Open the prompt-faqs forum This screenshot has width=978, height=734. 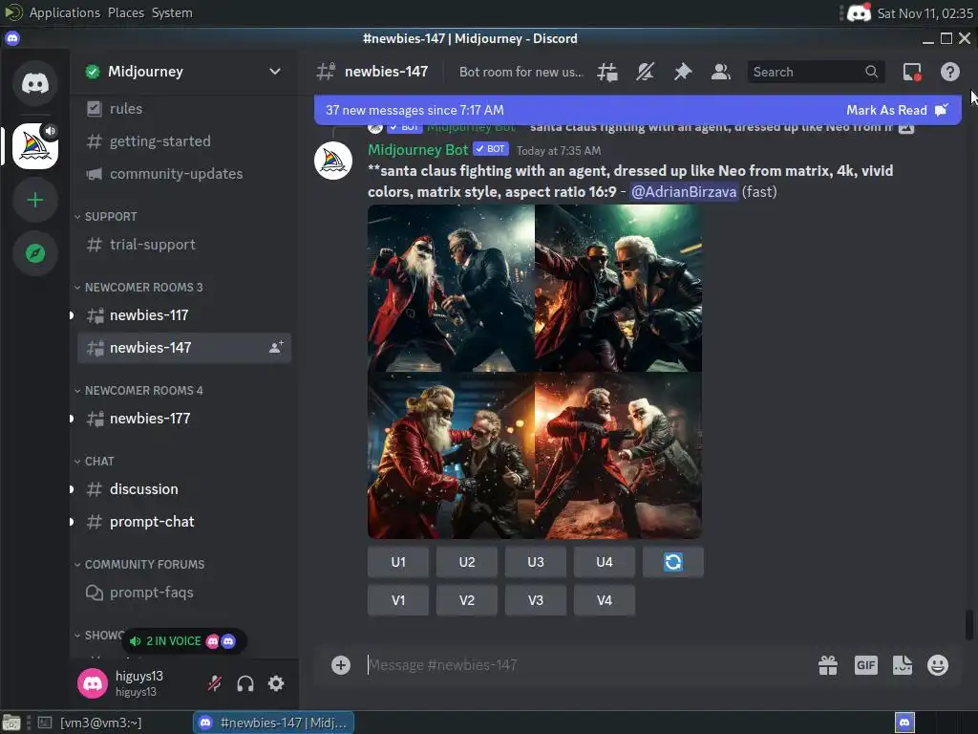(x=184, y=593)
